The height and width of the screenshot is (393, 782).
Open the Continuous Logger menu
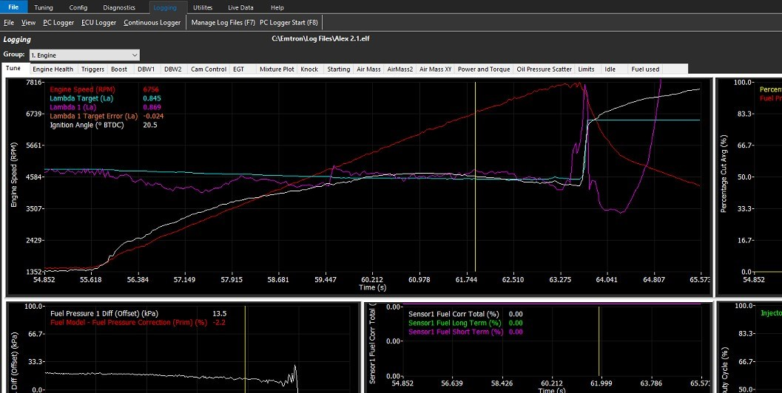(x=152, y=22)
